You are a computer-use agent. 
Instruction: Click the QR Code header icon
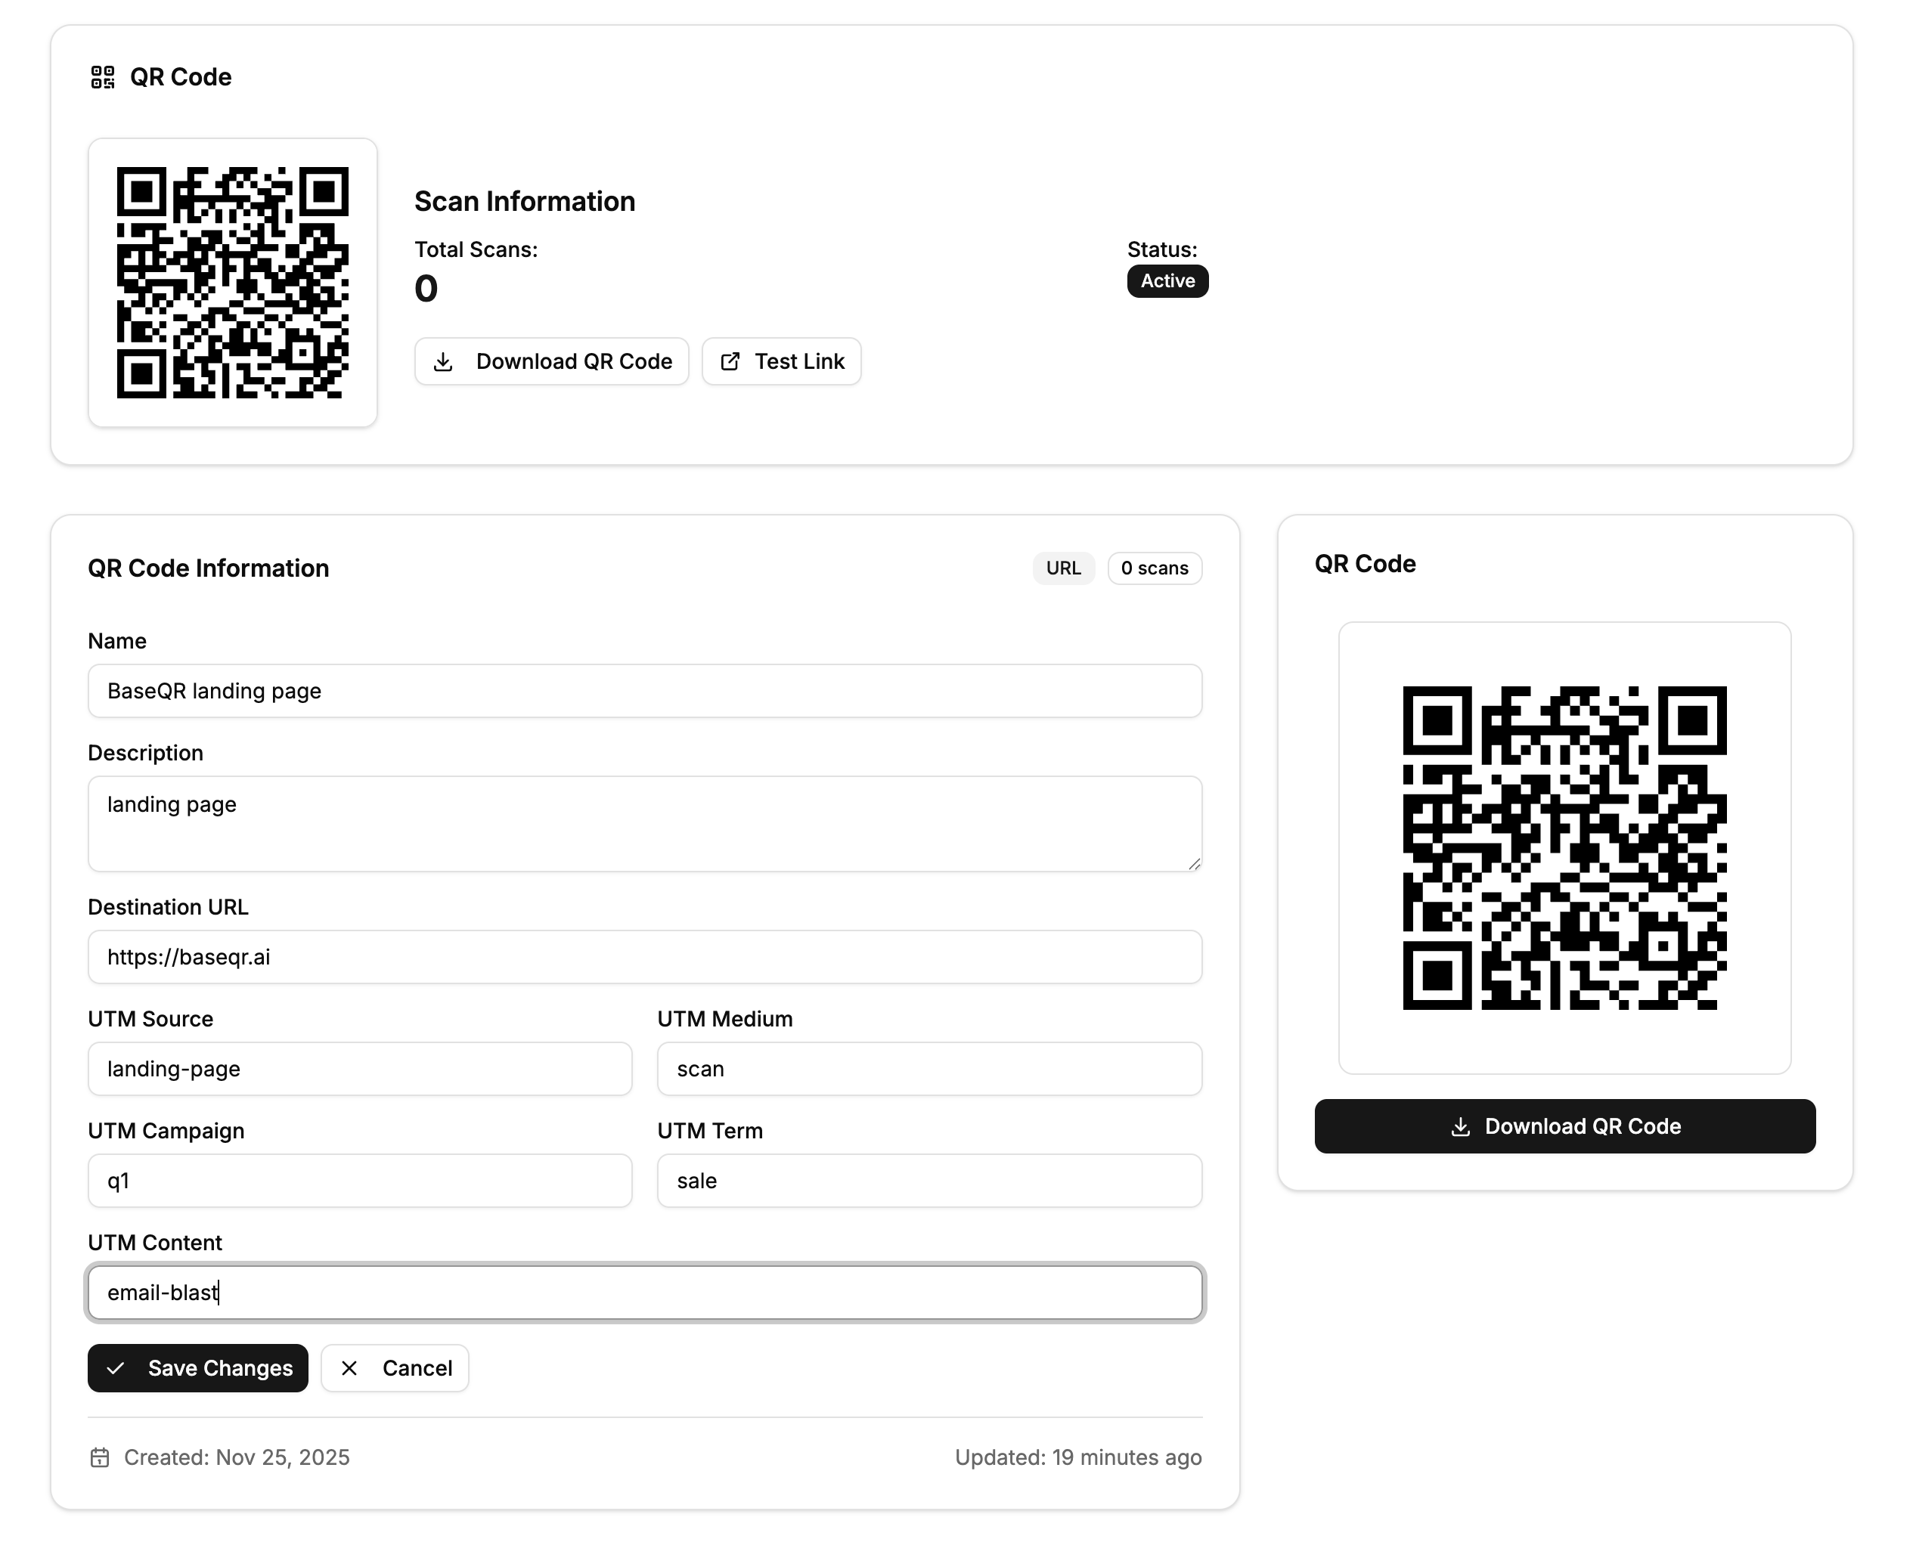pyautogui.click(x=101, y=77)
